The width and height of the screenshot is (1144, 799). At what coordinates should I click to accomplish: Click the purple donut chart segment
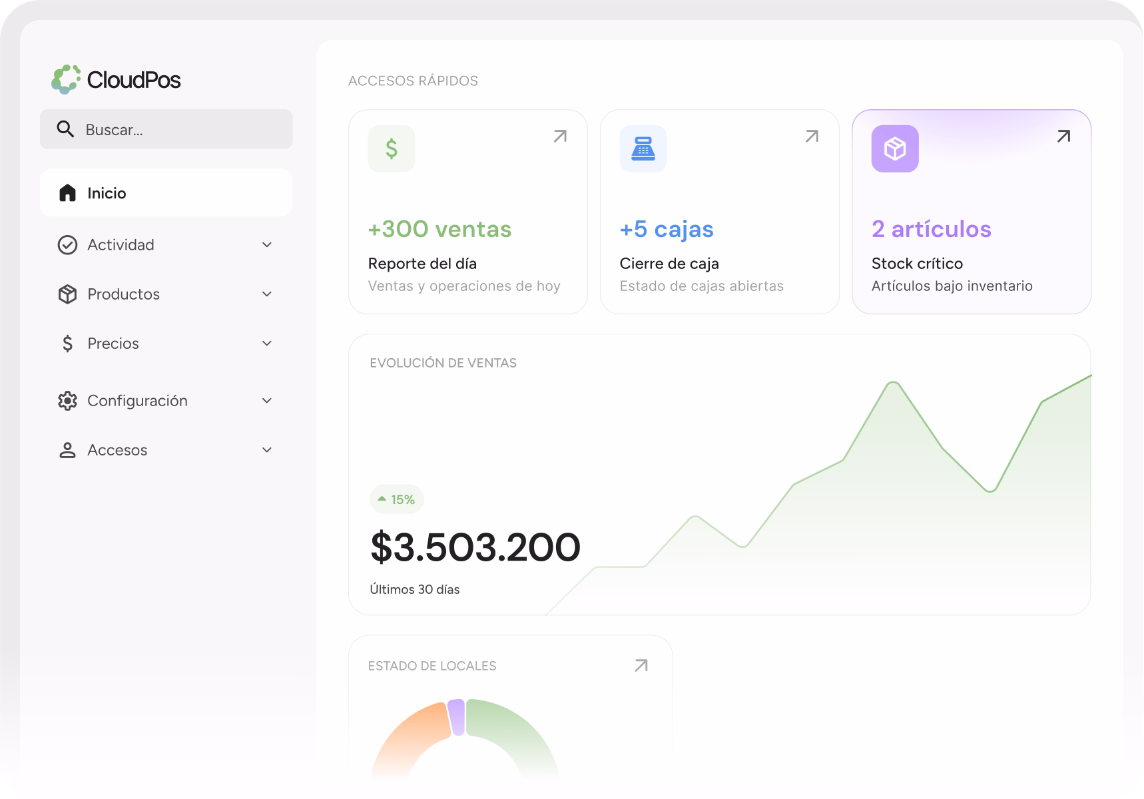click(457, 717)
